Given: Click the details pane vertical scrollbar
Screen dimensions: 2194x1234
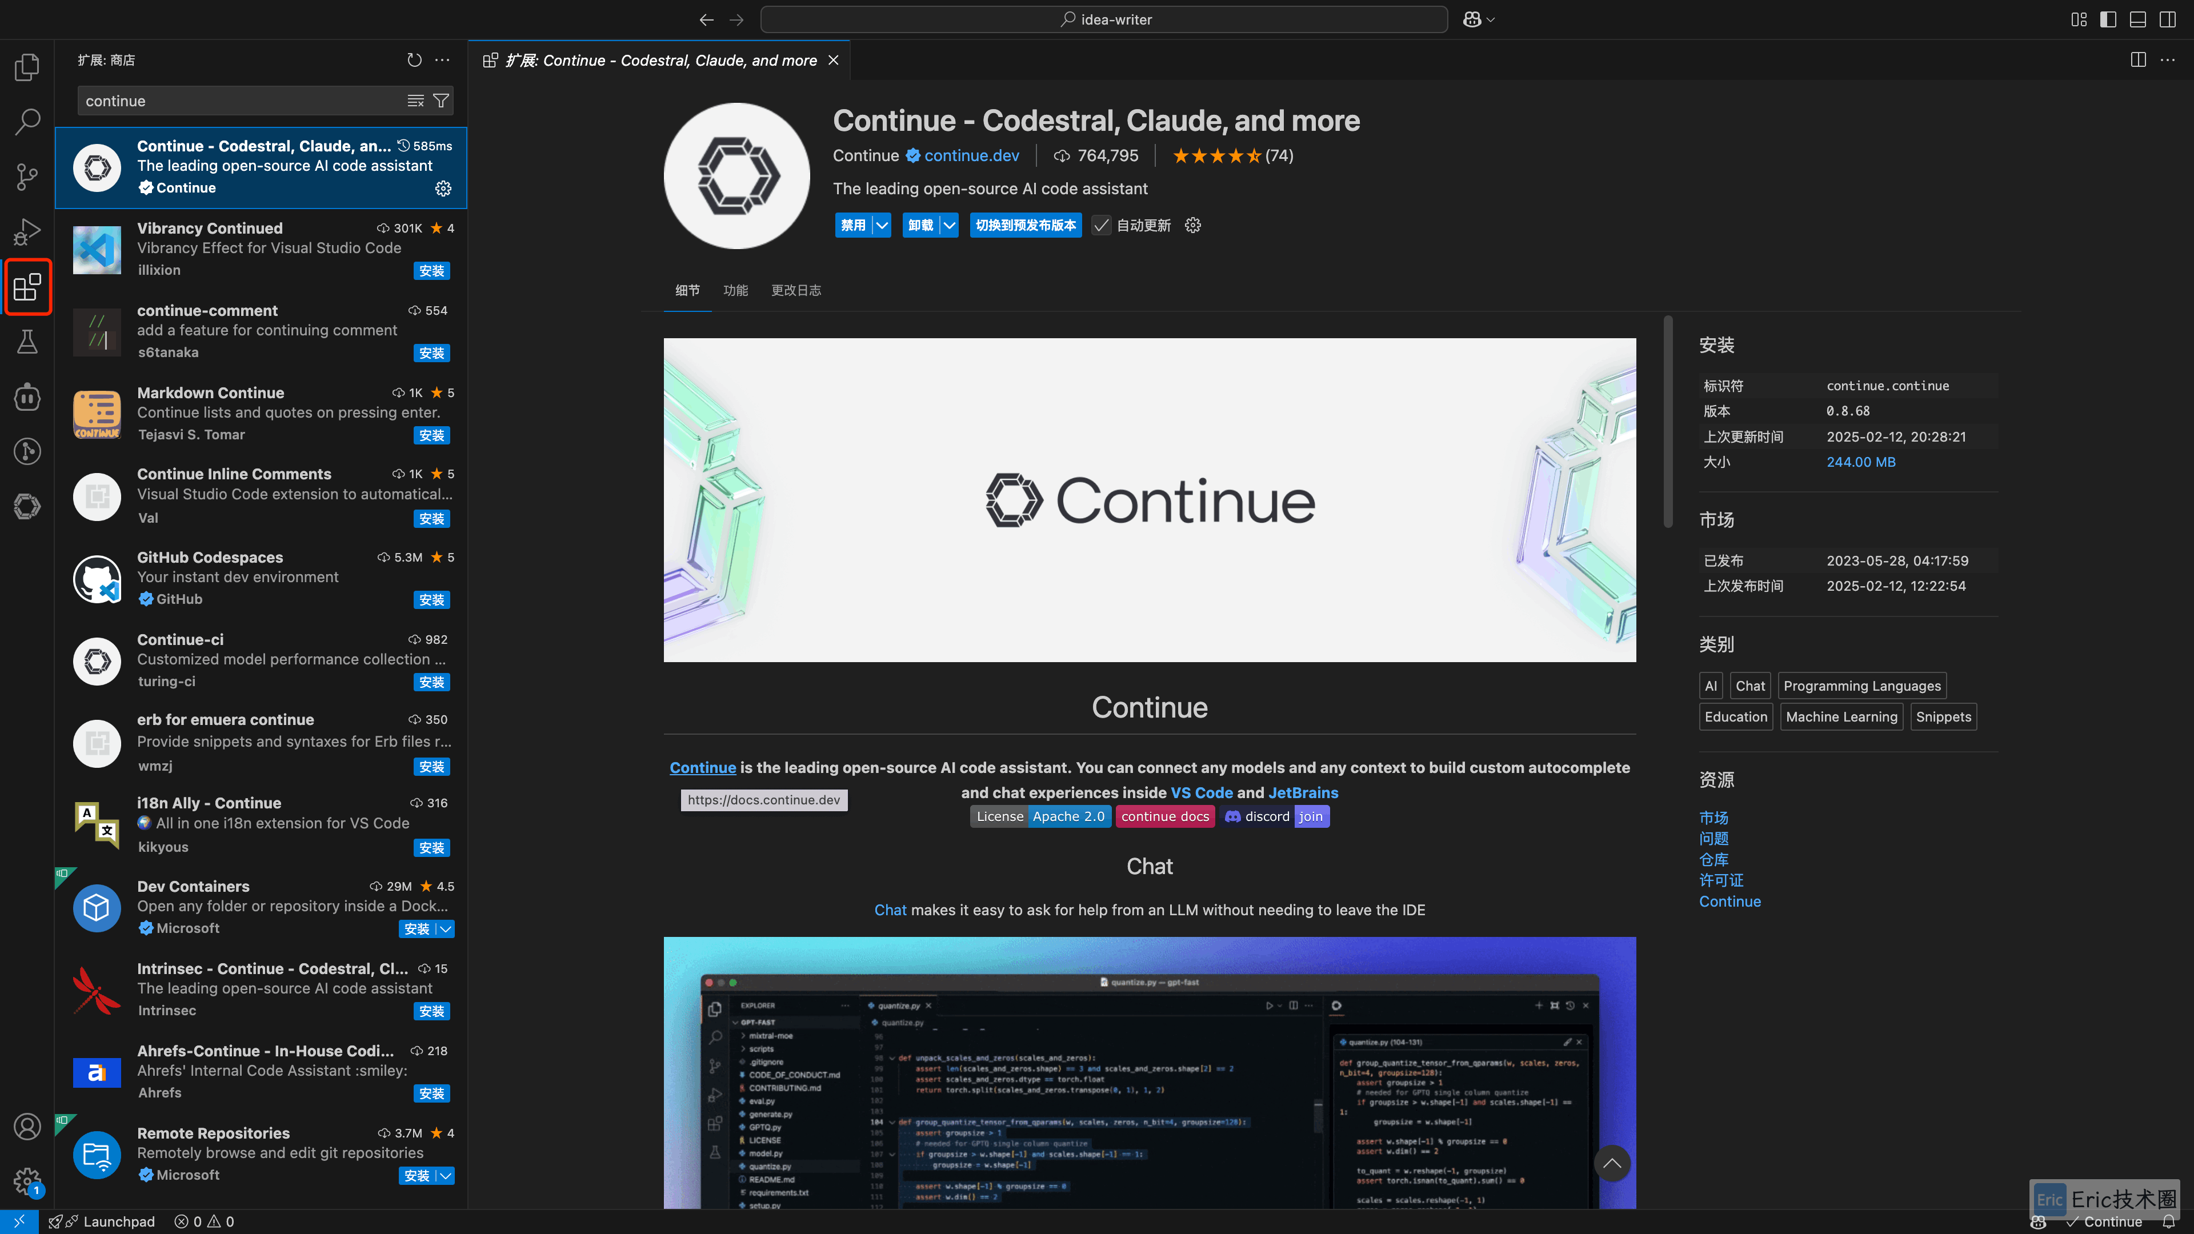Looking at the screenshot, I should coord(1668,422).
